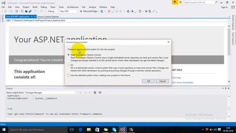This screenshot has height=133, width=236.
Task: Click Sign in at top right
Action: pyautogui.click(x=224, y=7)
